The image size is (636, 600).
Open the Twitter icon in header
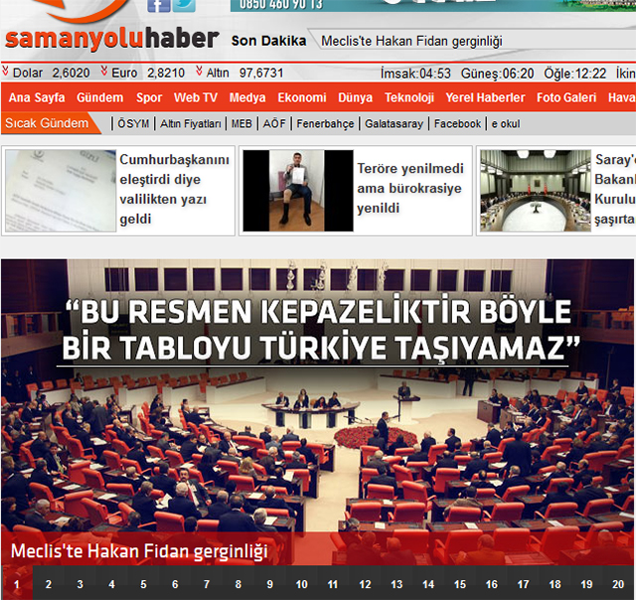point(184,5)
